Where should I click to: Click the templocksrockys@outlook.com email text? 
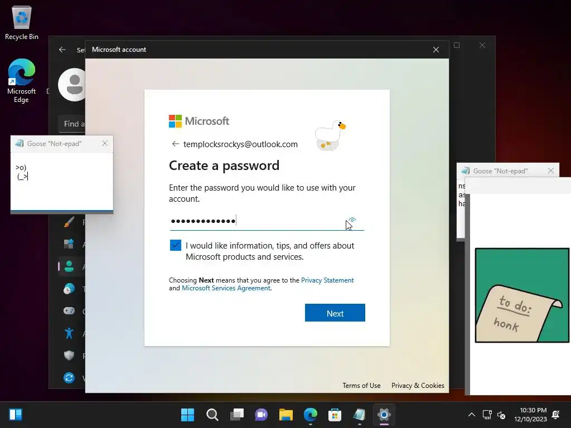click(240, 144)
